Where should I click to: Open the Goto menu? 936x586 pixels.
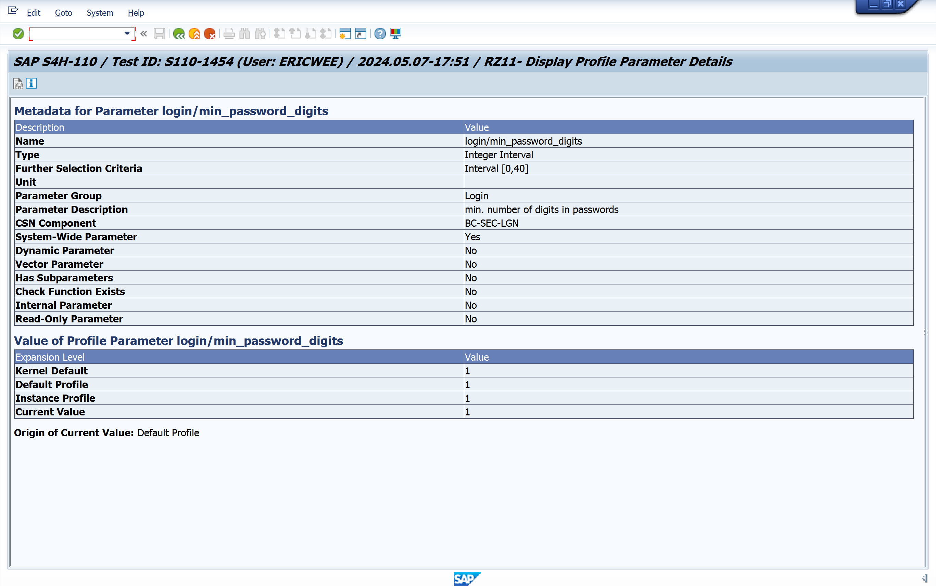(x=63, y=13)
